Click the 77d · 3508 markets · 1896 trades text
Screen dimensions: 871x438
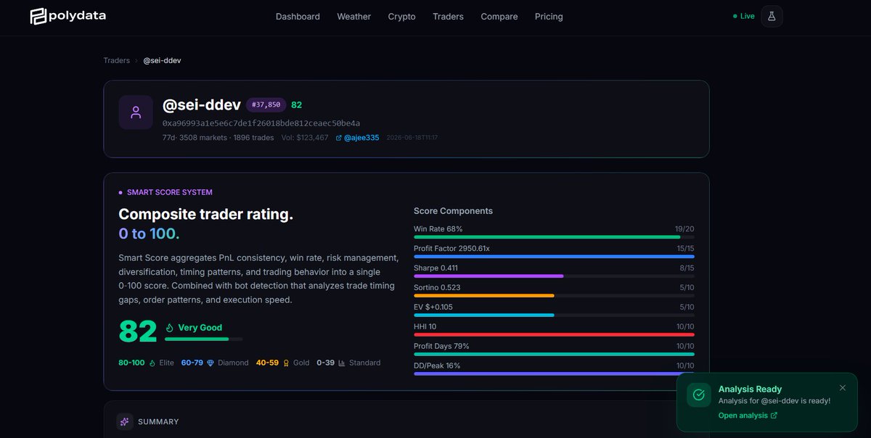pyautogui.click(x=218, y=138)
